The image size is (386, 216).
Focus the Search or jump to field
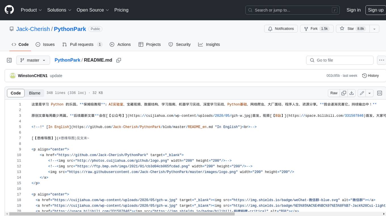[293, 10]
